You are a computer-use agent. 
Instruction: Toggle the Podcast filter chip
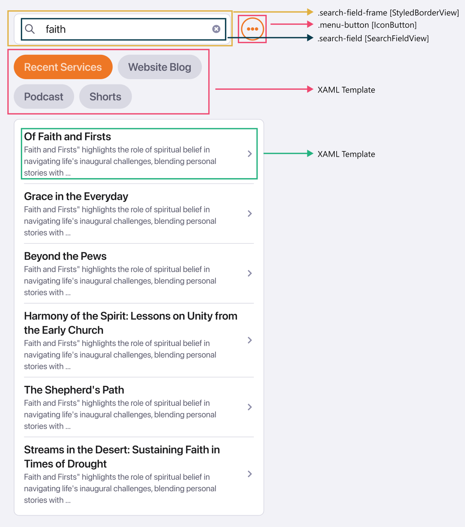tap(44, 97)
